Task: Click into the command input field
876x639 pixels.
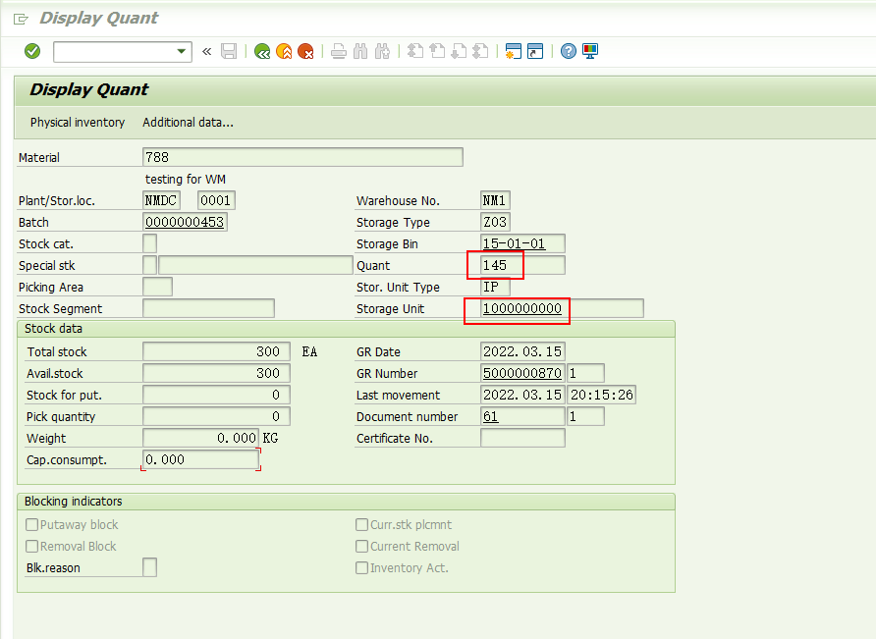Action: tap(115, 51)
